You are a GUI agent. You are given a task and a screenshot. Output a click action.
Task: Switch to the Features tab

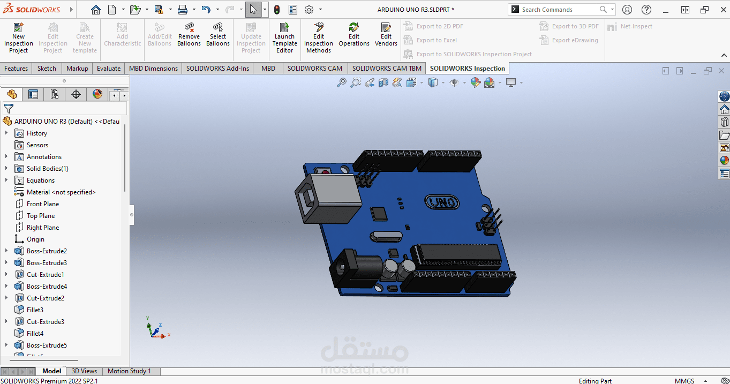(16, 69)
